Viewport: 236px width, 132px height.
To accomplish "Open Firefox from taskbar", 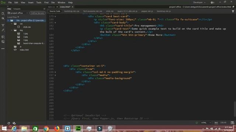I will coord(57,129).
